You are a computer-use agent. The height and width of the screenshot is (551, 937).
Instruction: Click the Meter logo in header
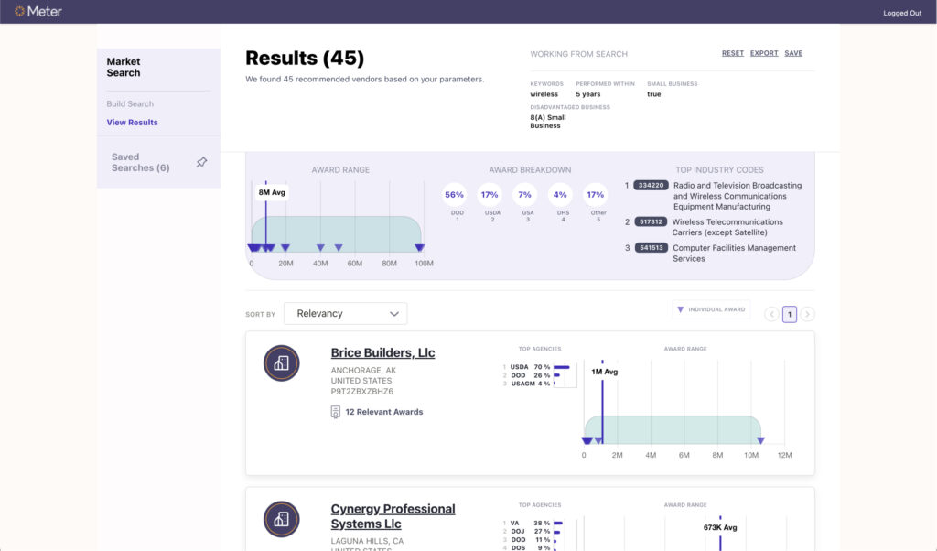(38, 12)
